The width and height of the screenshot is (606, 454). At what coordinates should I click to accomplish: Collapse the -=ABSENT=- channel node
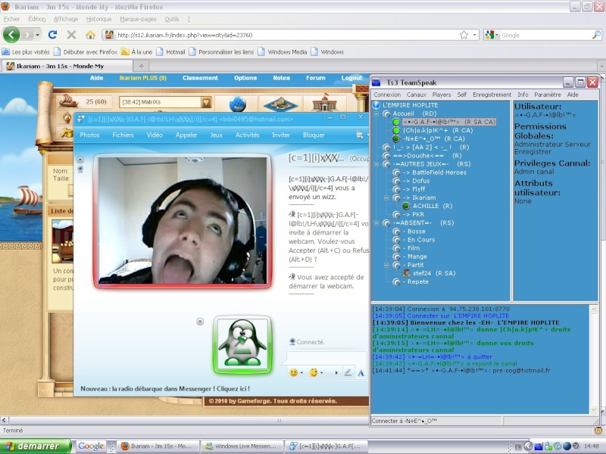coord(376,222)
